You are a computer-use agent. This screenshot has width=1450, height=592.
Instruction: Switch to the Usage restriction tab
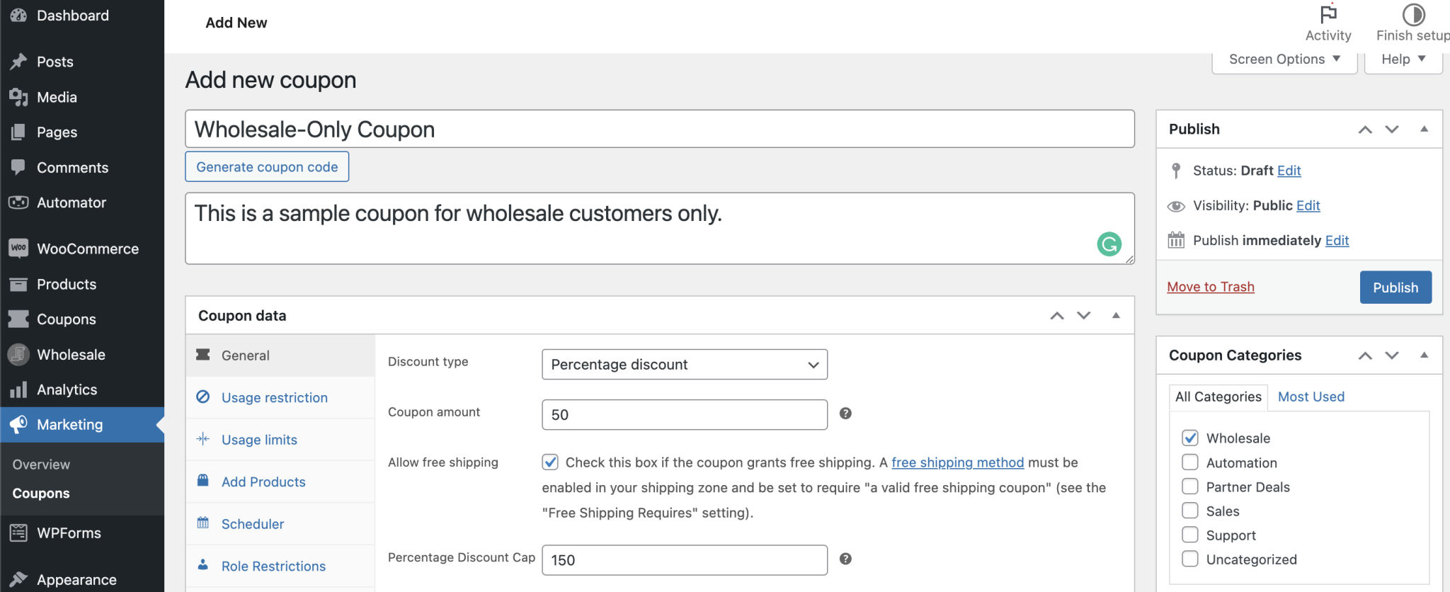point(274,397)
